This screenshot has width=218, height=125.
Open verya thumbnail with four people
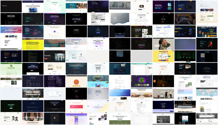pyautogui.click(x=163, y=93)
